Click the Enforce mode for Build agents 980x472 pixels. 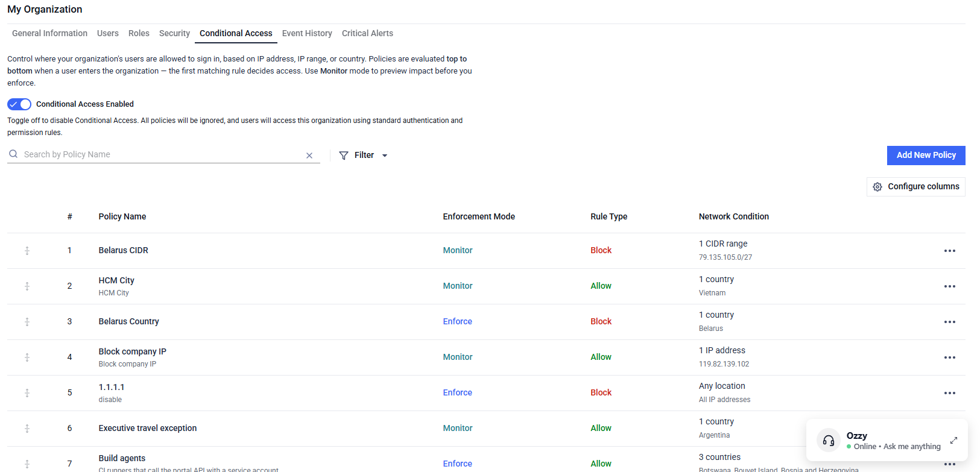pyautogui.click(x=458, y=464)
